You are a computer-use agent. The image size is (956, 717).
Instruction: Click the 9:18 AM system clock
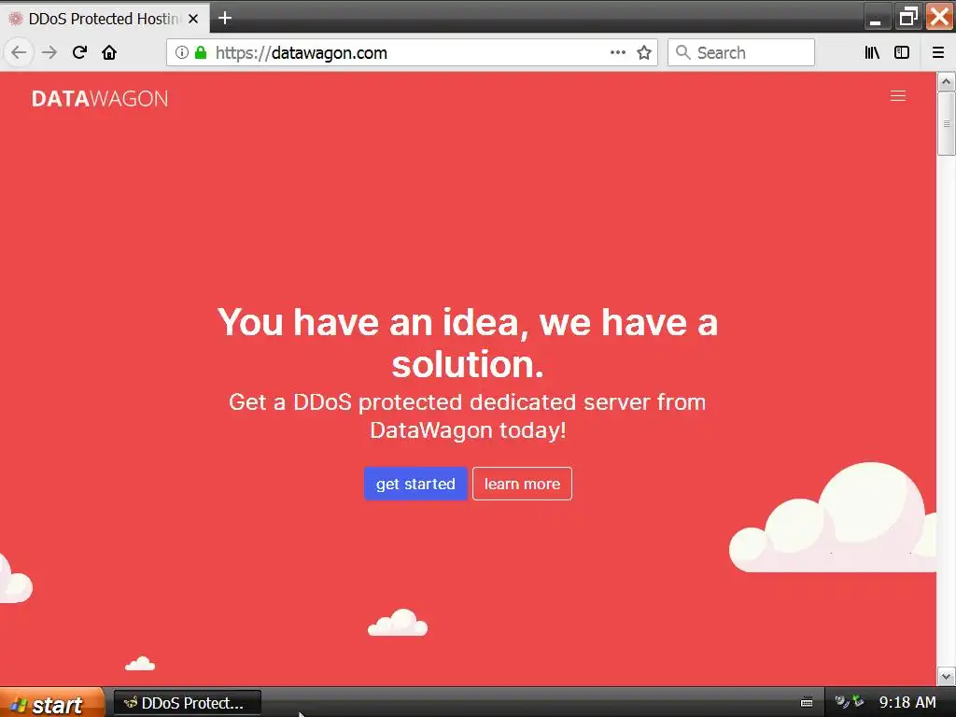[x=907, y=702]
